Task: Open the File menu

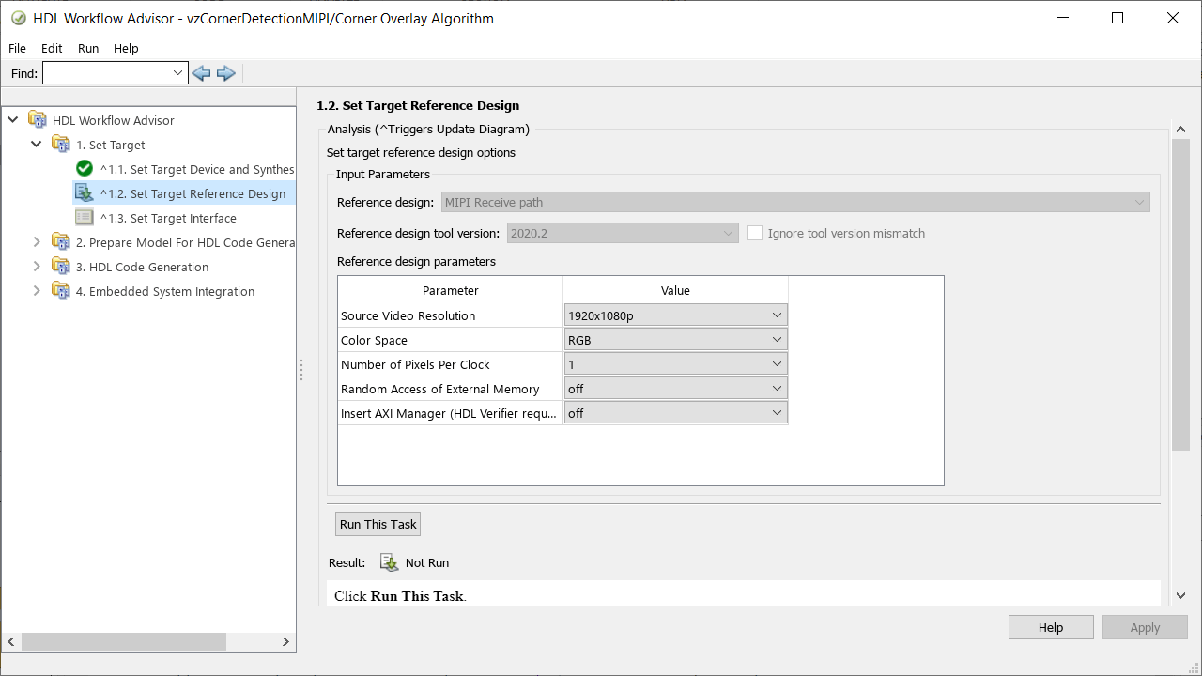Action: [x=17, y=48]
